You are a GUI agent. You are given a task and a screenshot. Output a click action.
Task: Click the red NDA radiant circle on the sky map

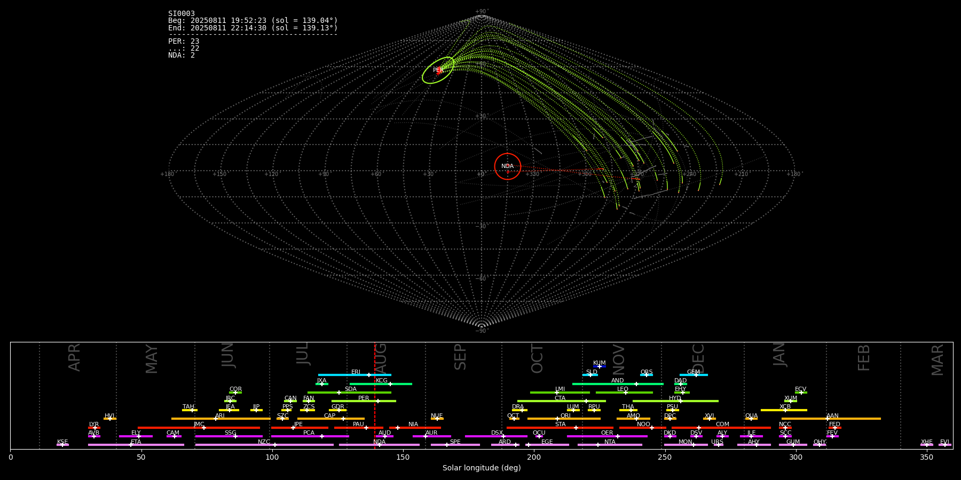point(508,166)
